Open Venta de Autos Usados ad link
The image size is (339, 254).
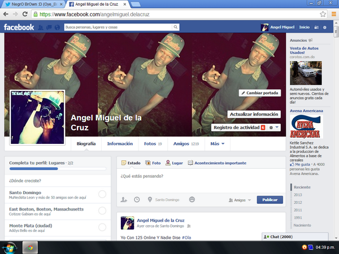coord(304,50)
